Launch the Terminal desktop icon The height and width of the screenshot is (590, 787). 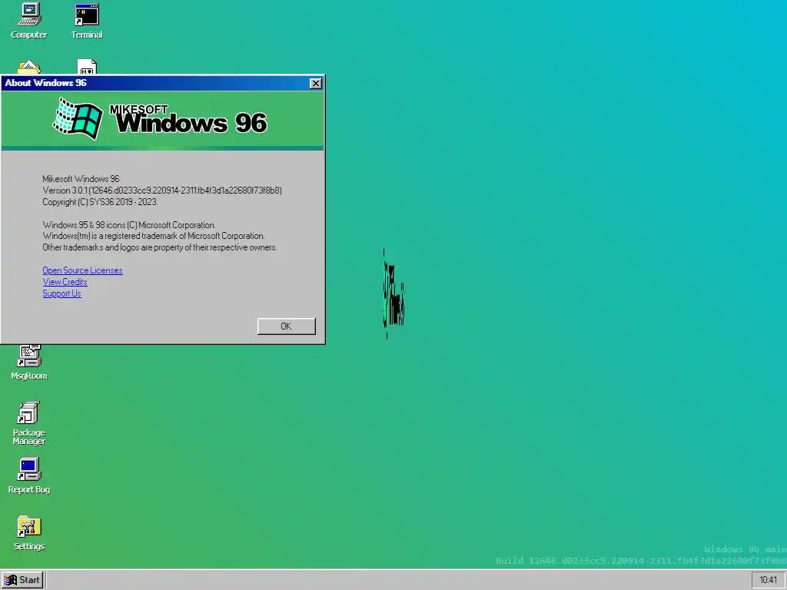(87, 20)
